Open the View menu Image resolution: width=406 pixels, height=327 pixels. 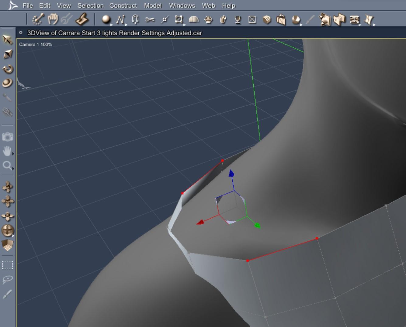coord(64,5)
